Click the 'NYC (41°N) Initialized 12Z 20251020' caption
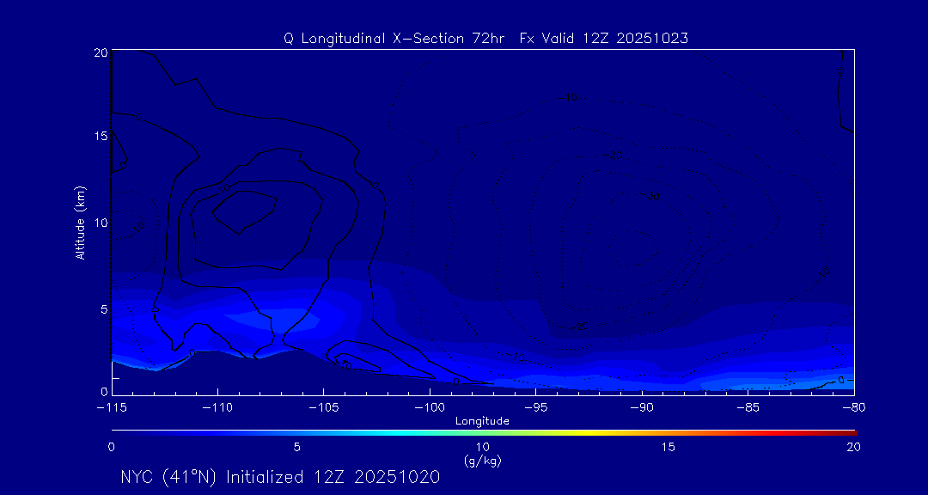 (x=280, y=477)
